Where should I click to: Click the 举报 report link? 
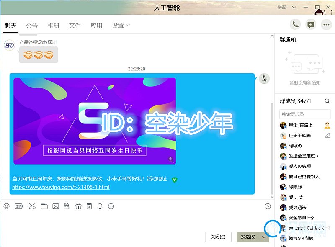[x=282, y=7]
